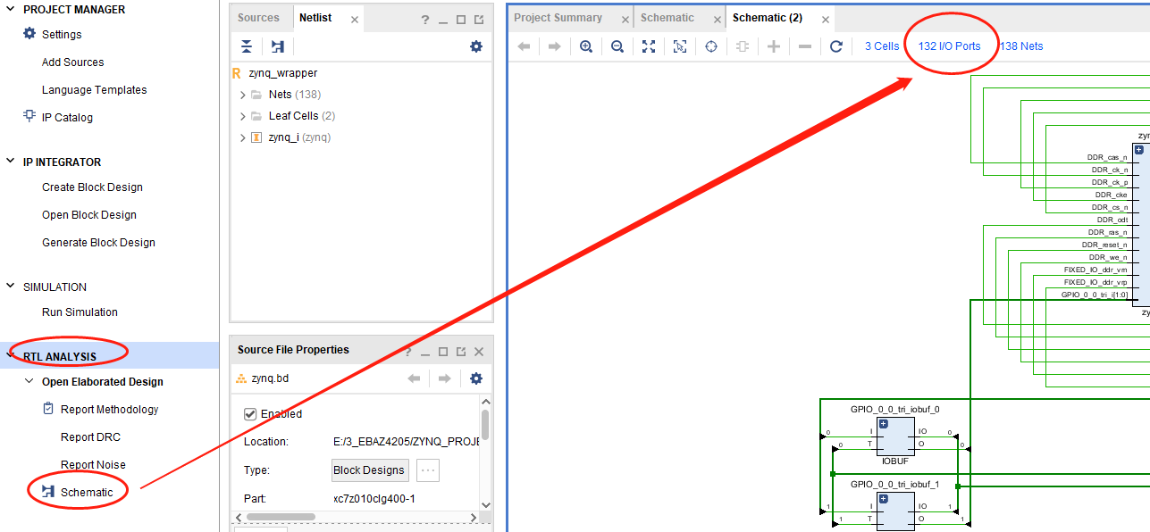Image resolution: width=1150 pixels, height=532 pixels.
Task: Expand the Leaf Cells folder
Action: (242, 116)
